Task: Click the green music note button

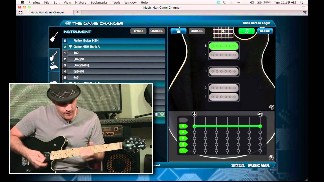Action: pos(247,31)
